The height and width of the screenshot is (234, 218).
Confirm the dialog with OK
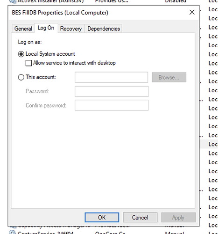coord(102,218)
